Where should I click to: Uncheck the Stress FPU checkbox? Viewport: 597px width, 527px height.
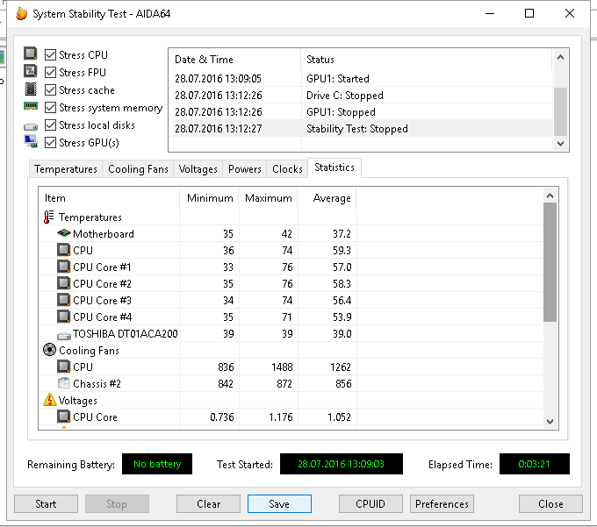50,72
